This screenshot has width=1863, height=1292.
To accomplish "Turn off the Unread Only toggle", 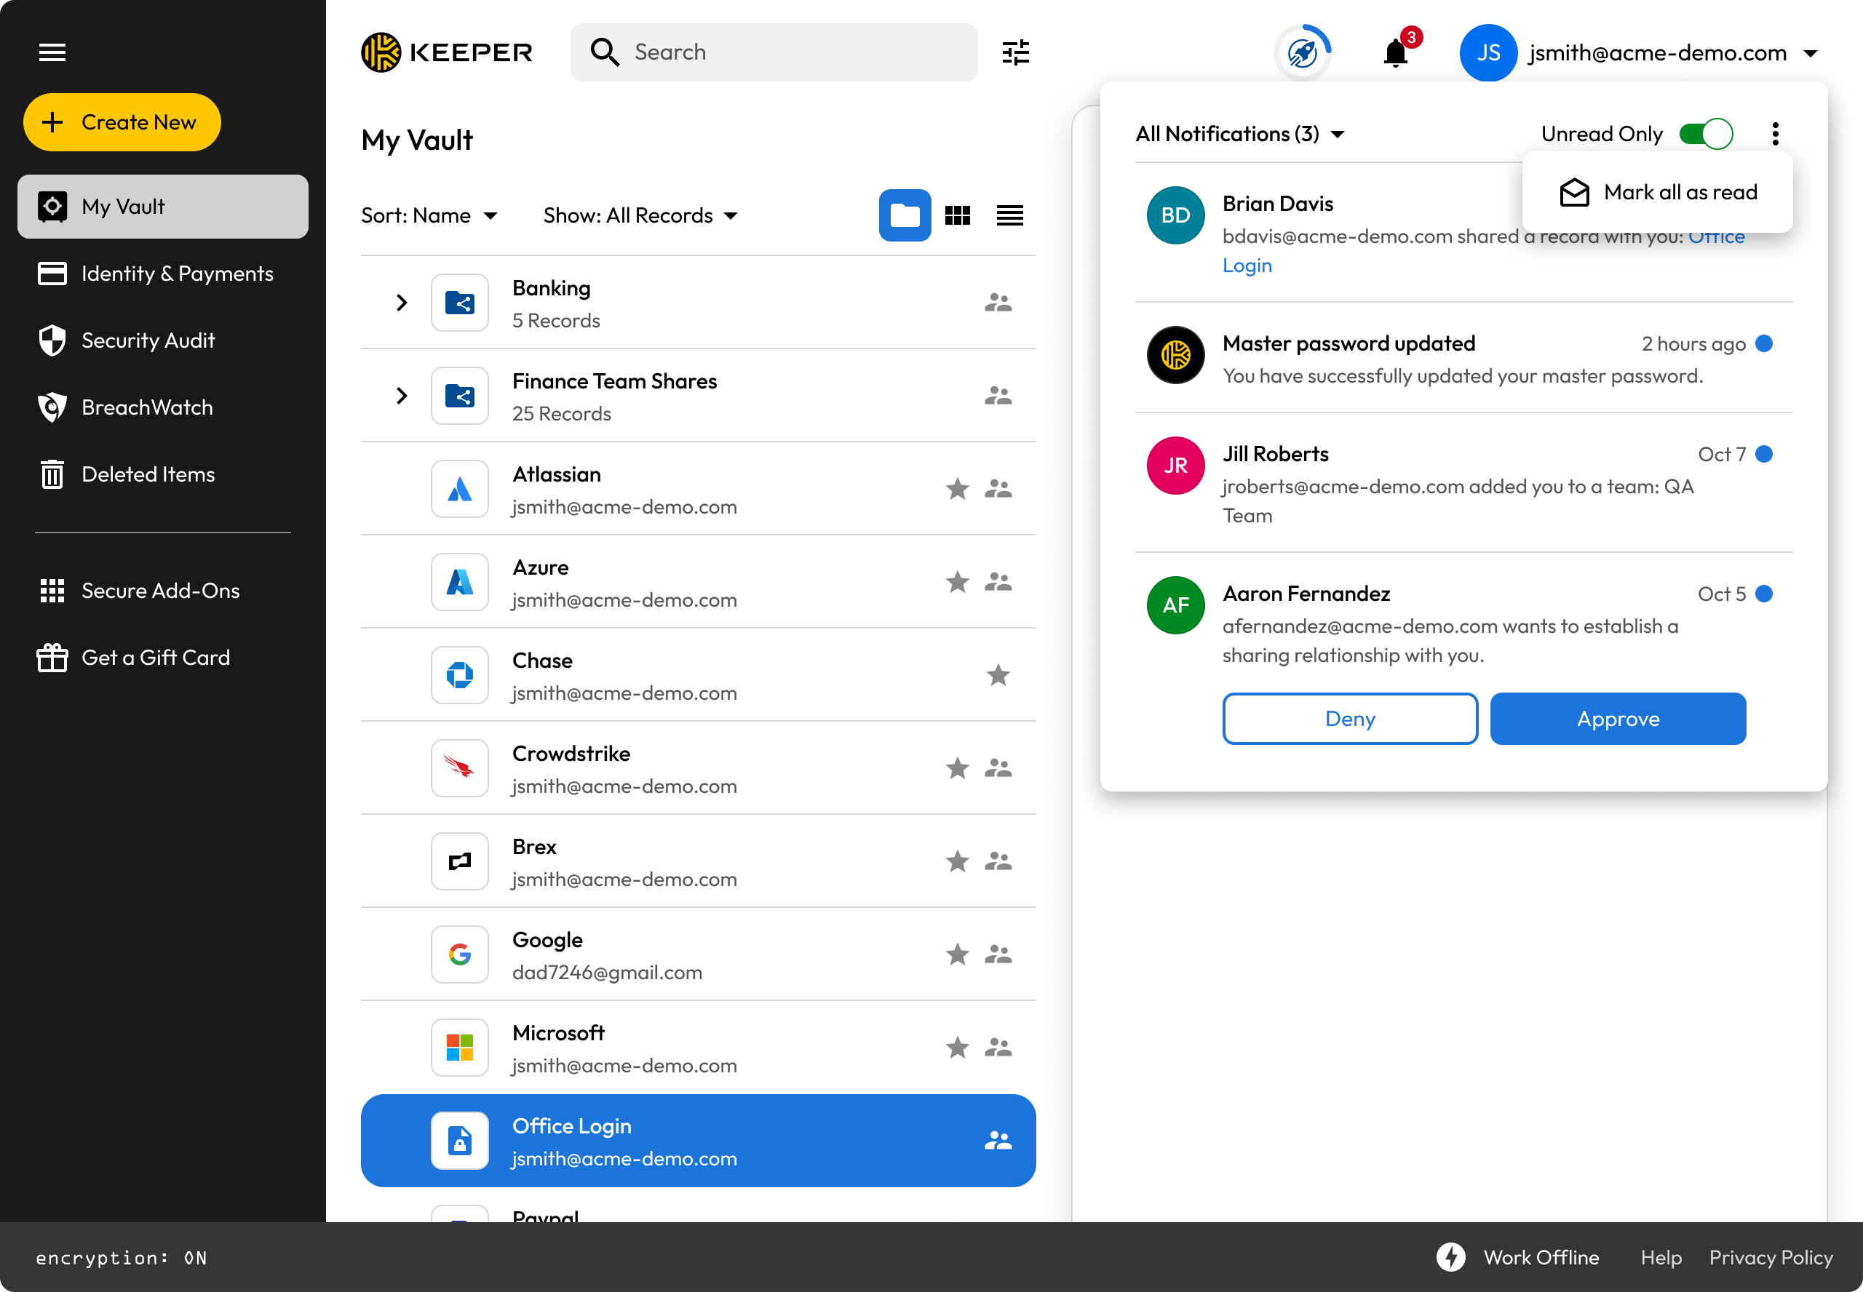I will pos(1705,134).
